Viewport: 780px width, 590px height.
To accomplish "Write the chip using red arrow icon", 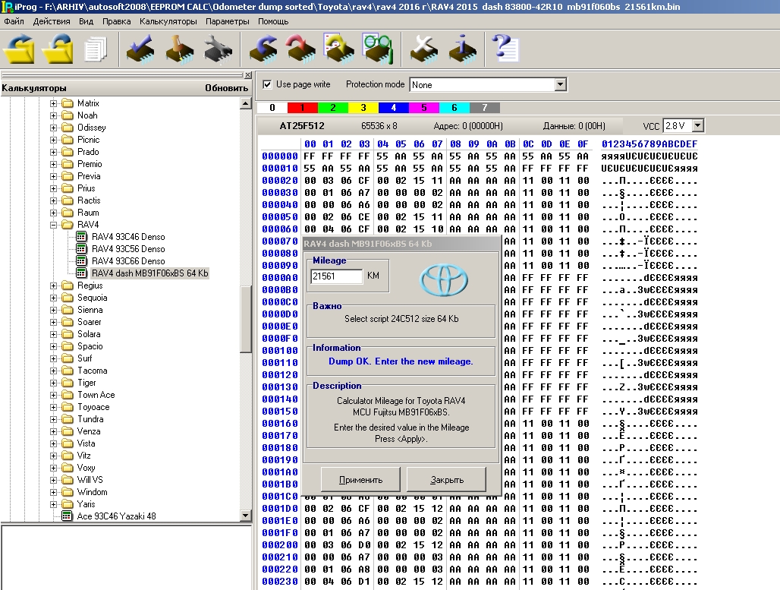I will tap(300, 49).
